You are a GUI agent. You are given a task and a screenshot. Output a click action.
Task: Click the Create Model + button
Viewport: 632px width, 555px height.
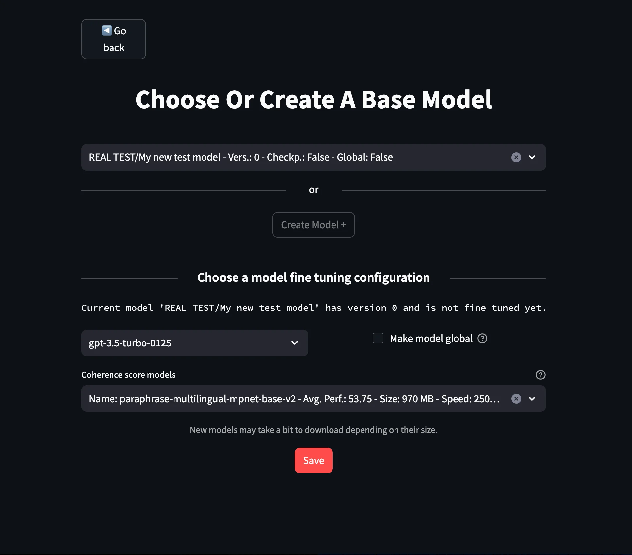[x=313, y=225]
